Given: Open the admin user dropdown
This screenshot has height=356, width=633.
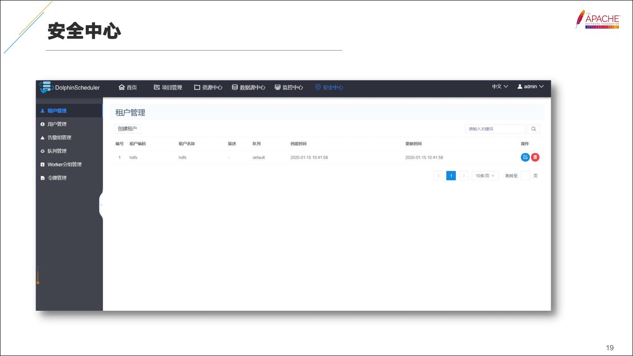Looking at the screenshot, I should click(x=531, y=87).
